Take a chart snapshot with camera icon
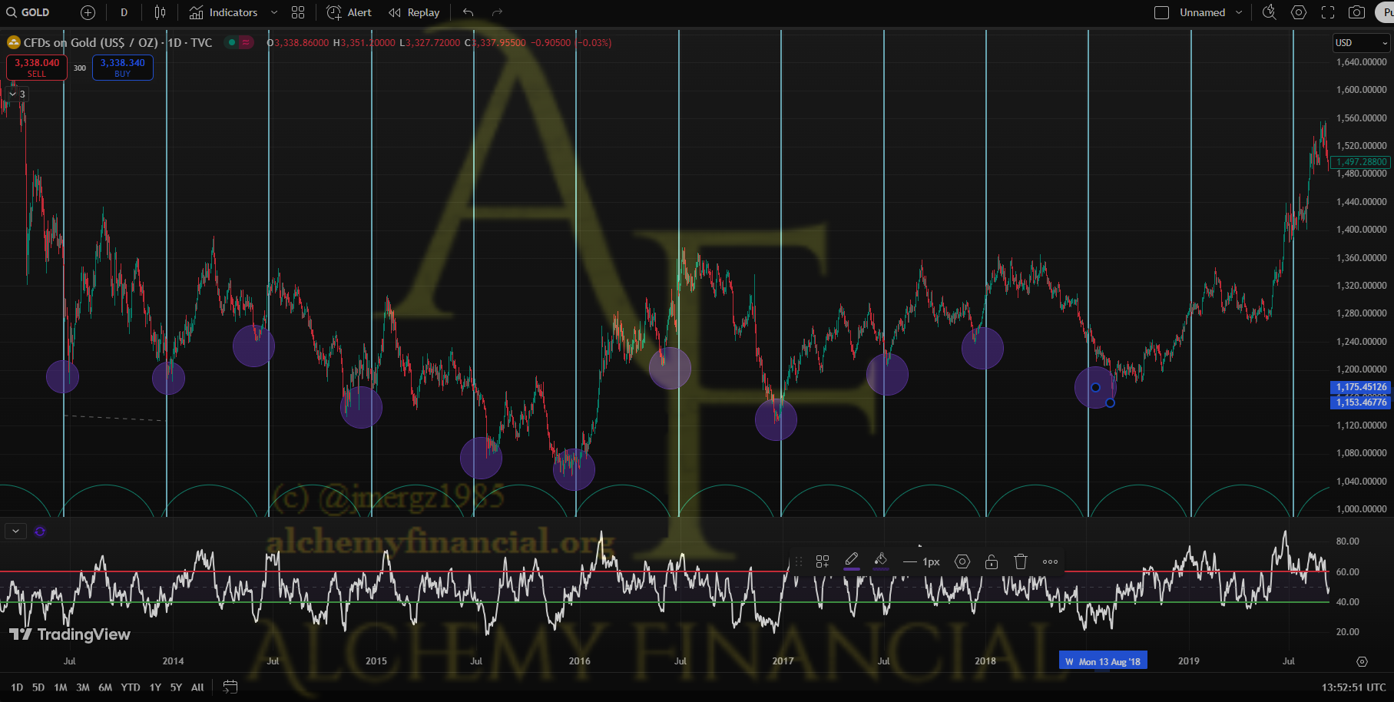 click(x=1357, y=12)
